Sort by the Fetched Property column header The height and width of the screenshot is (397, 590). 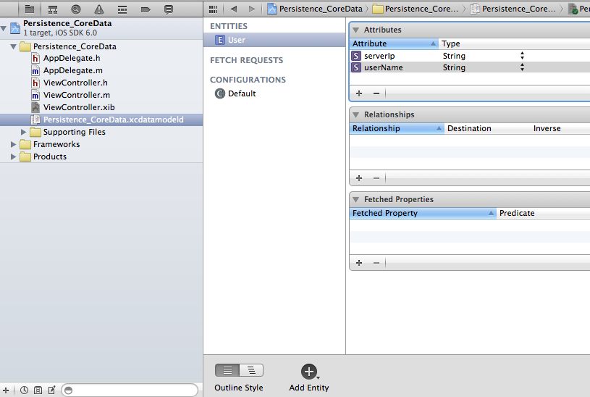pos(423,213)
